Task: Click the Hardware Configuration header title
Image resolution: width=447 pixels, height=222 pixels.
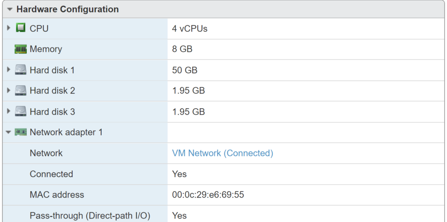Action: click(68, 9)
